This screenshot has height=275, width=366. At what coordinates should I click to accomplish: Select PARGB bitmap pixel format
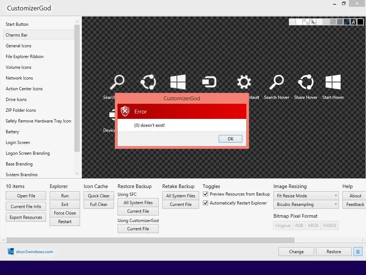click(x=330, y=226)
